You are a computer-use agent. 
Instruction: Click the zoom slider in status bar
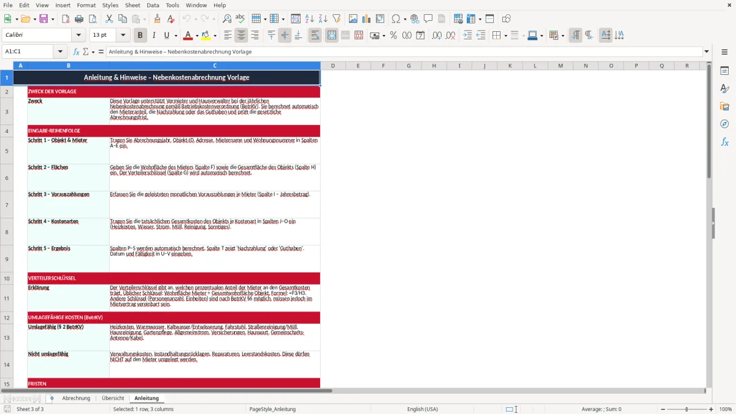pos(686,409)
